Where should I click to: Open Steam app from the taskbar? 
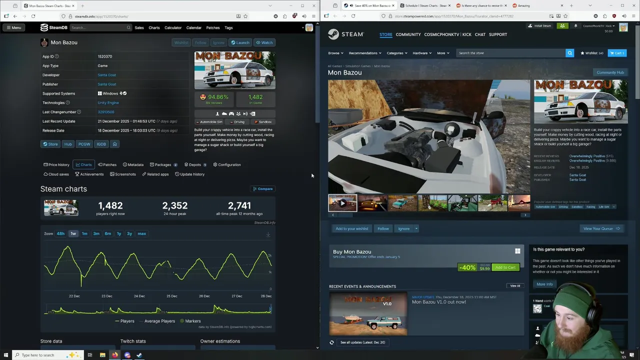(x=139, y=355)
